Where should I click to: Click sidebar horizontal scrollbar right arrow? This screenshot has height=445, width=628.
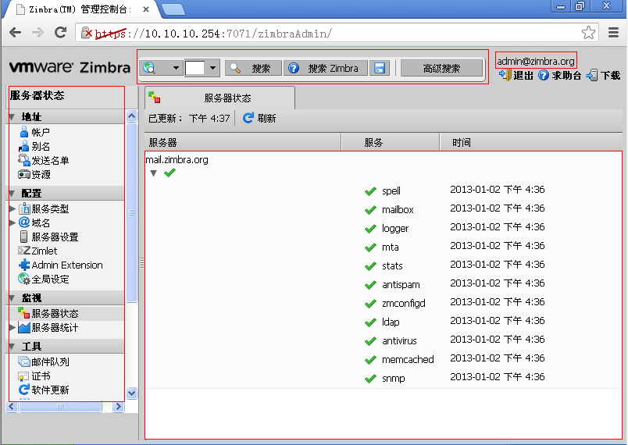pyautogui.click(x=118, y=407)
